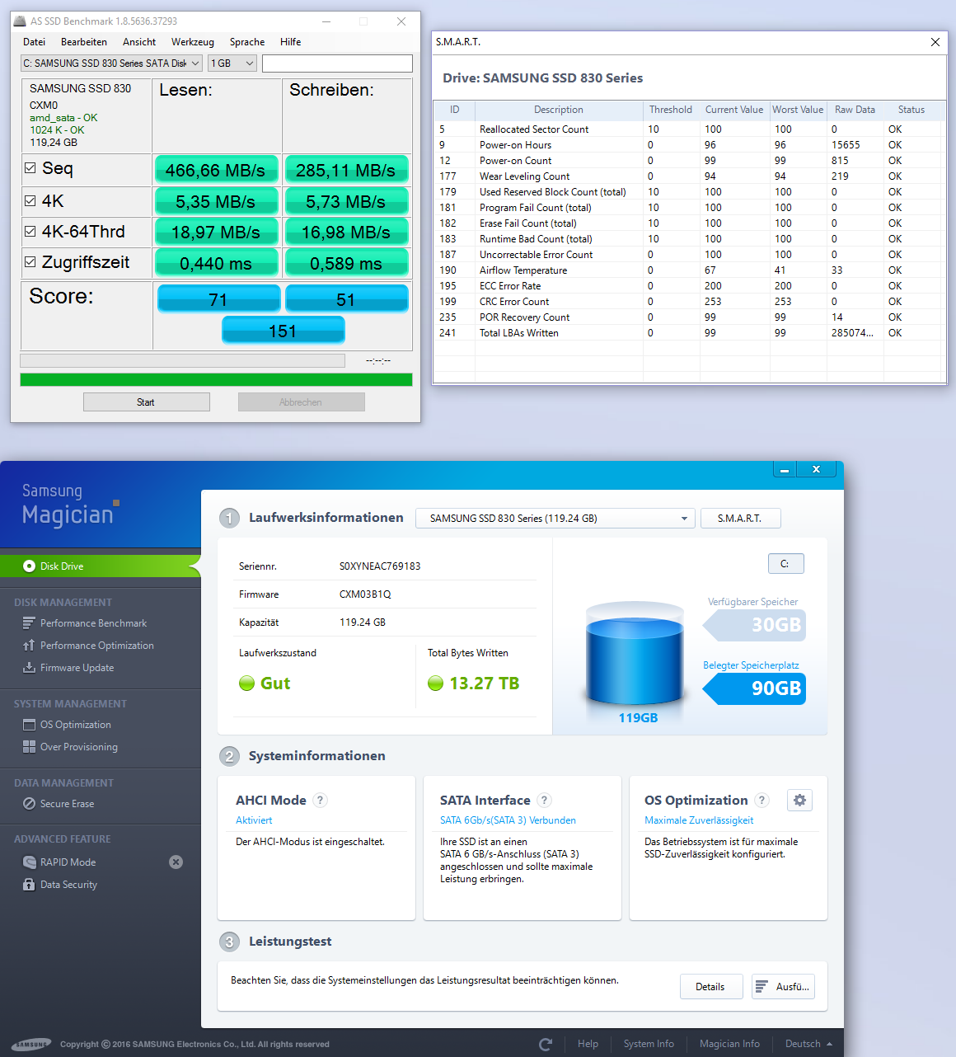Select the Wear Leveling Count row
The height and width of the screenshot is (1057, 956).
(x=688, y=176)
